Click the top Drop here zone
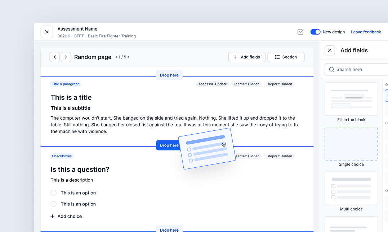 click(169, 75)
